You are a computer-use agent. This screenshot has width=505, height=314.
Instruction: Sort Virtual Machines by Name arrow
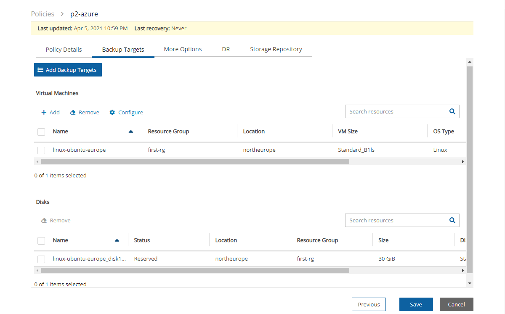[130, 132]
